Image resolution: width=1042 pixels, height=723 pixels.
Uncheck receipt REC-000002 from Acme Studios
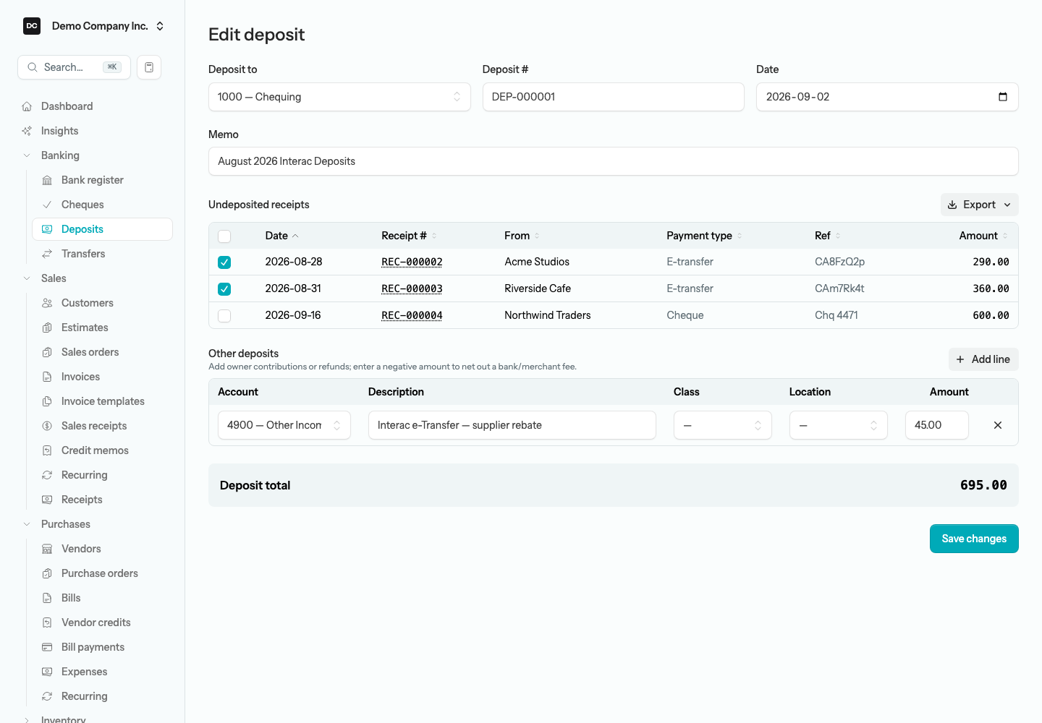pyautogui.click(x=224, y=262)
